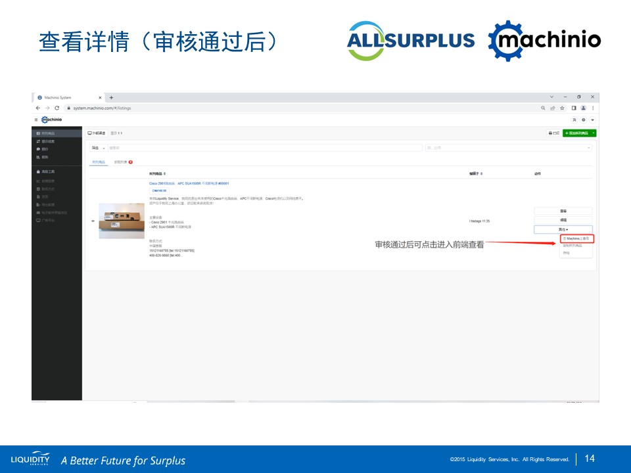Click the 编辑 edit button for the listing
The width and height of the screenshot is (631, 473).
coord(563,220)
